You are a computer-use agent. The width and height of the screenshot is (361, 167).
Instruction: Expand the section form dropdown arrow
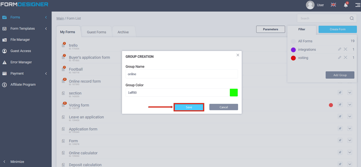(x=349, y=93)
